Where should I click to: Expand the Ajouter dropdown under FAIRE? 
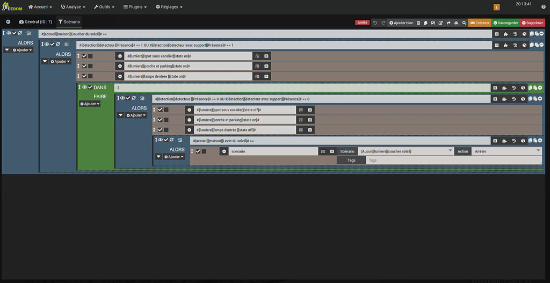click(x=90, y=104)
